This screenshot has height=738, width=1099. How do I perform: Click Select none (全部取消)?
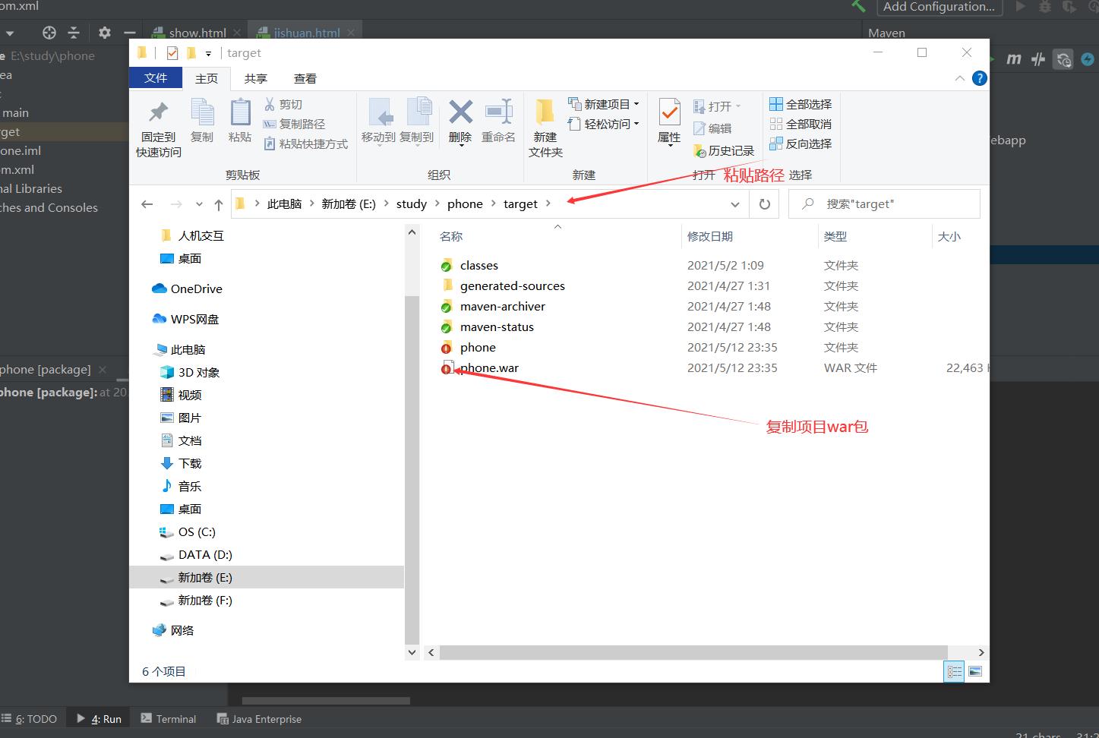[x=801, y=124]
